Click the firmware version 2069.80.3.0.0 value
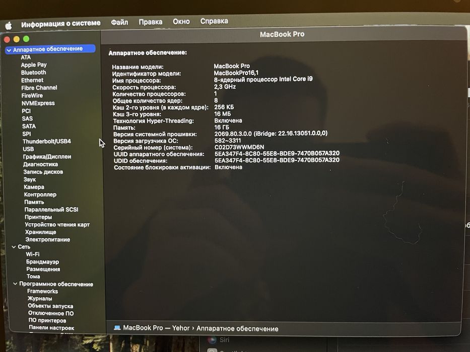Screen dimensions: 470x352 pyautogui.click(x=271, y=133)
